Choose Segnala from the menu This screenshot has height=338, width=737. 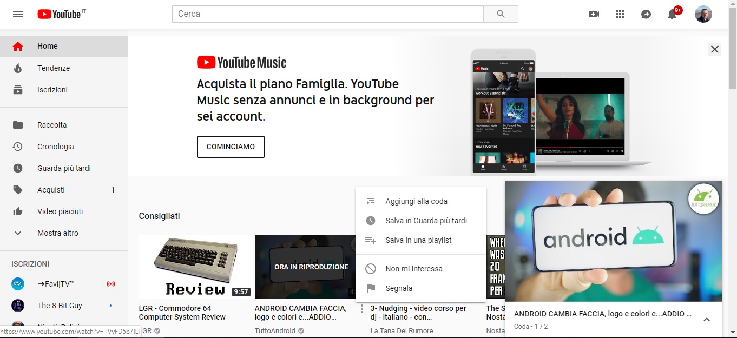[421, 288]
